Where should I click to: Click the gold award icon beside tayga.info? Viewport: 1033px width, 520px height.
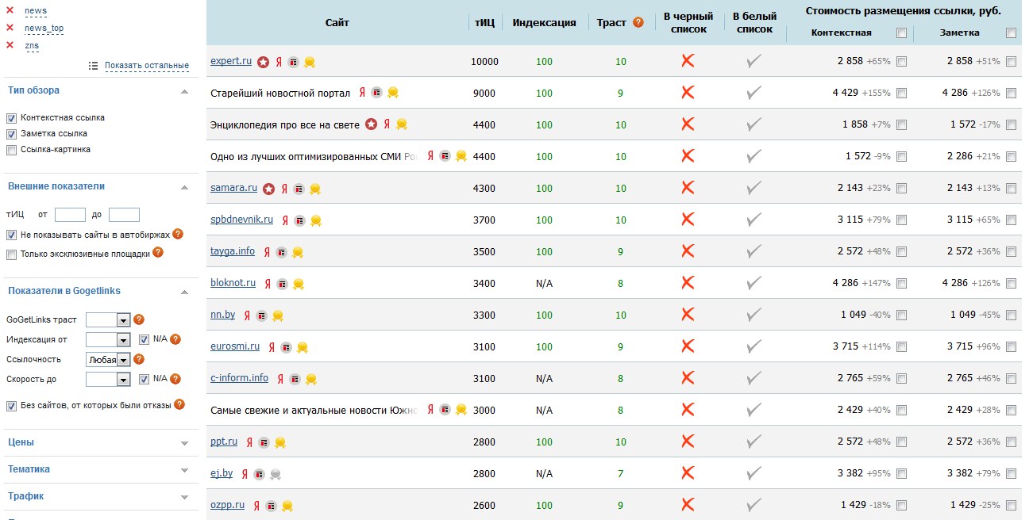298,252
